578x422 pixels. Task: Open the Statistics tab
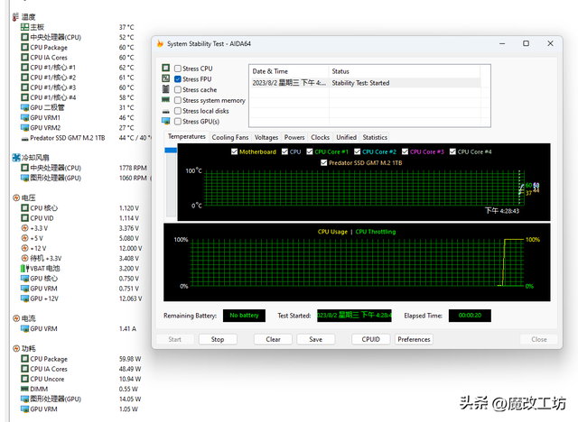pyautogui.click(x=375, y=137)
